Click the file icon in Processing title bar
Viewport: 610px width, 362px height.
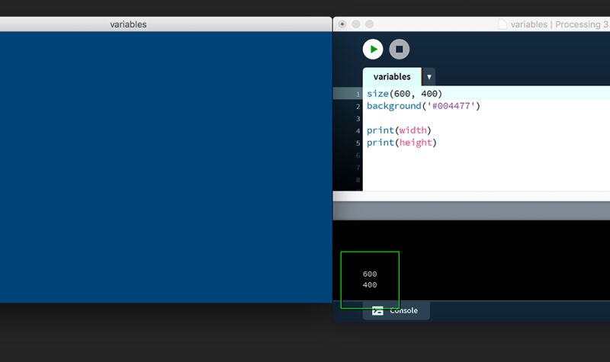tap(502, 24)
